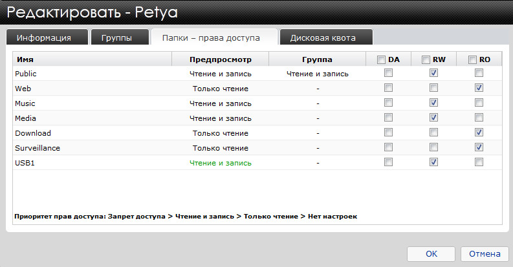Uncheck RW checkbox for Media folder
This screenshot has width=513, height=267.
(x=433, y=118)
